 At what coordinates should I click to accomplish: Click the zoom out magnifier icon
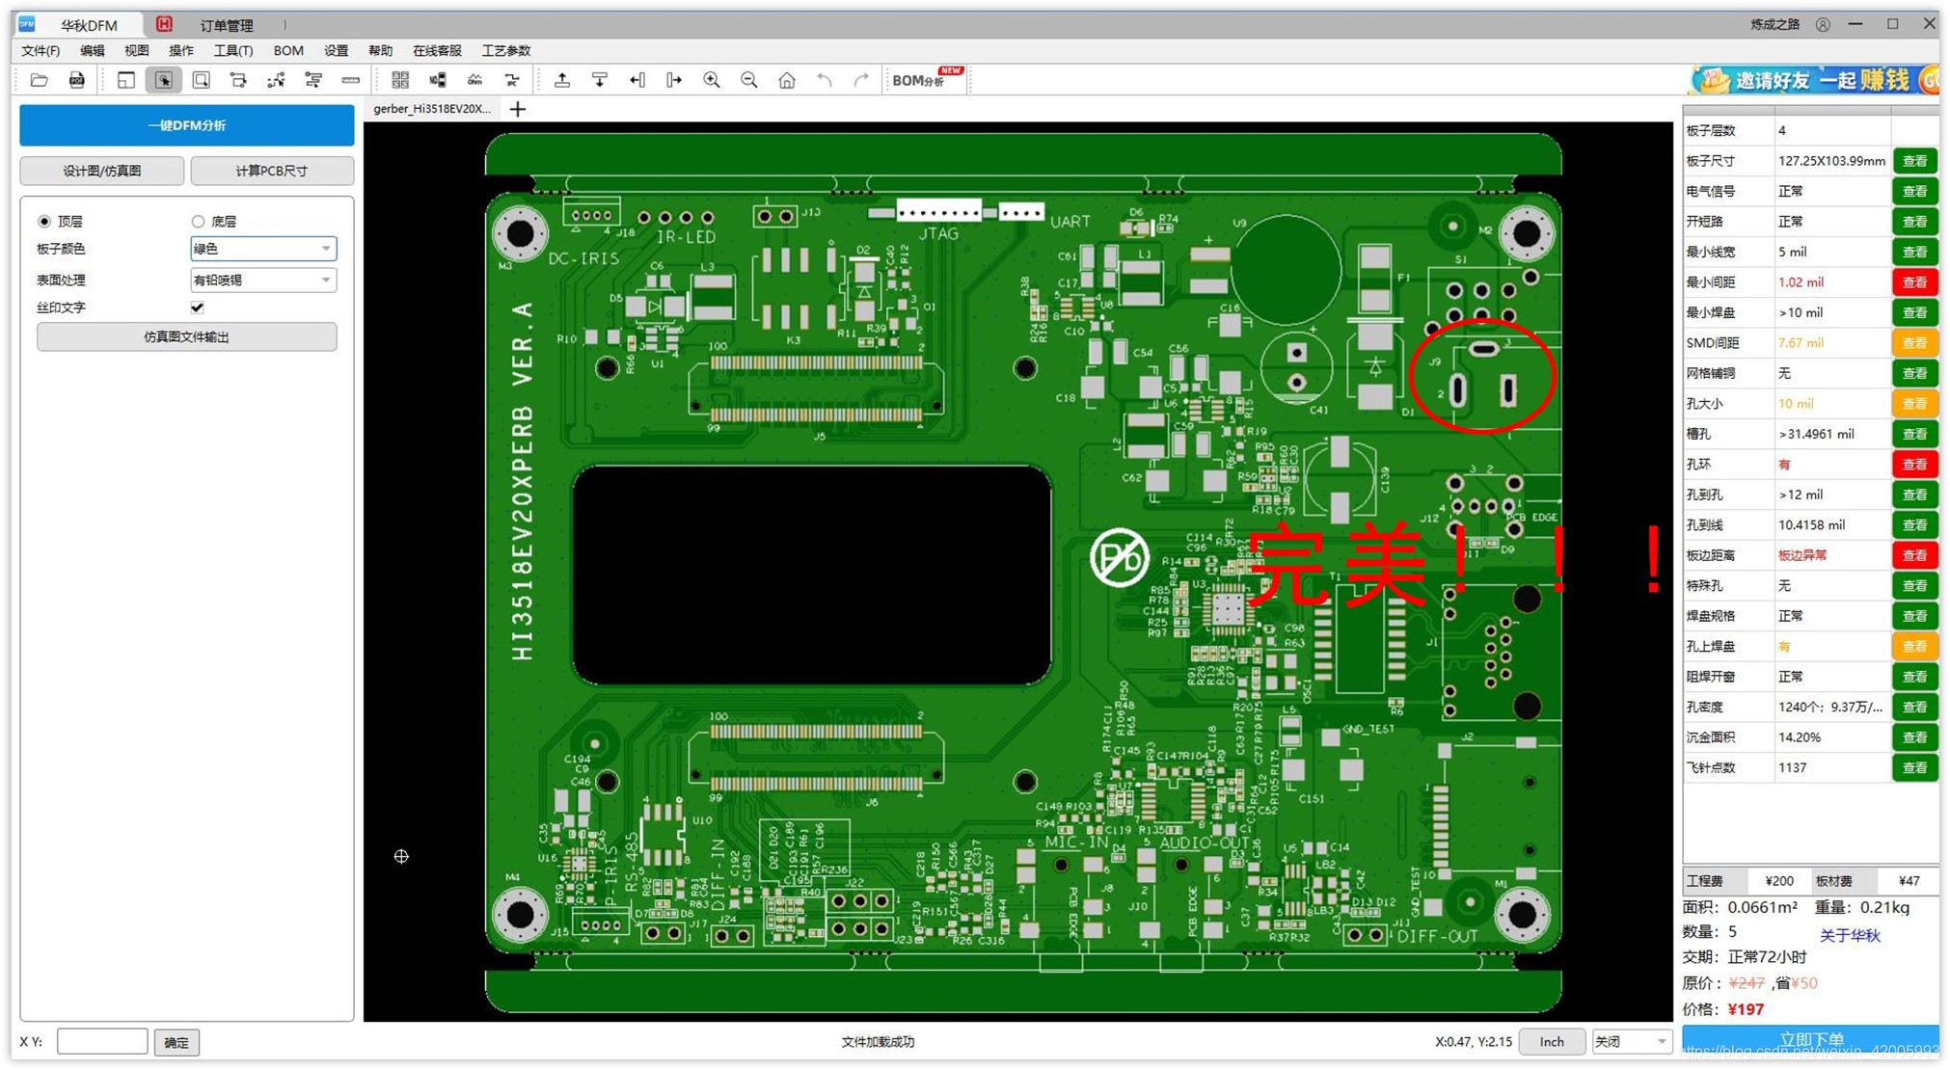[749, 80]
